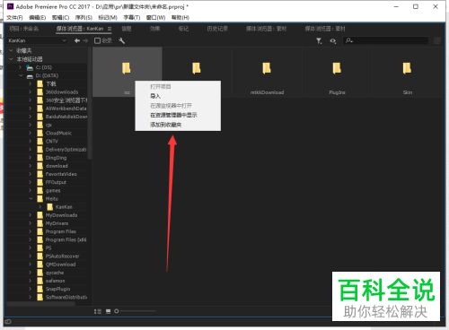The width and height of the screenshot is (449, 330).
Task: Switch to list view icon at bottom
Action: (x=98, y=311)
